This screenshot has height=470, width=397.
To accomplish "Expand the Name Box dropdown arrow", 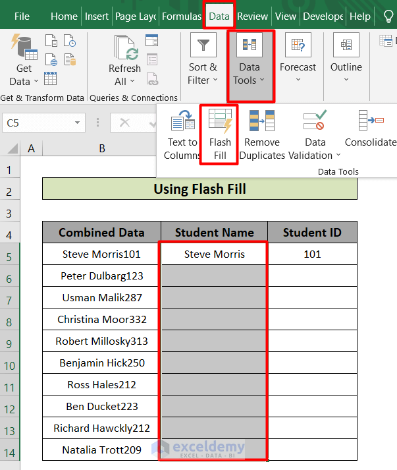I will click(77, 123).
